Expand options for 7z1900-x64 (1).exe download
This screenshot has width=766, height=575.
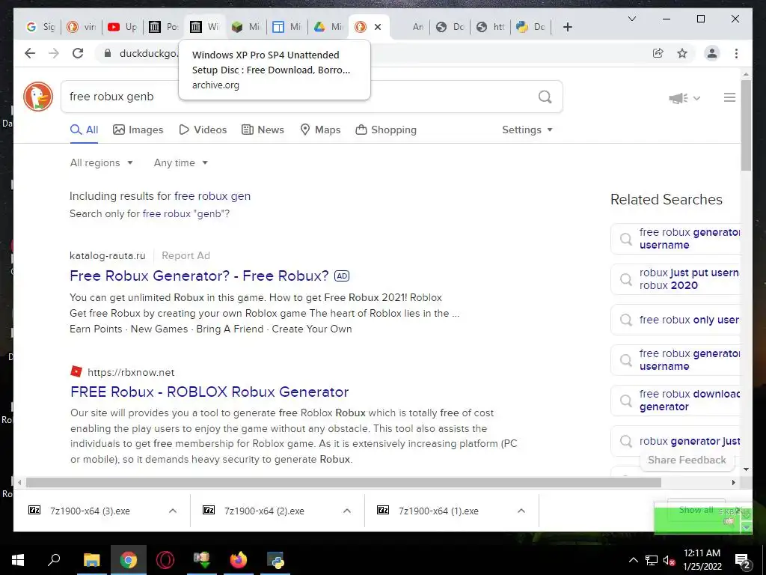[x=521, y=511]
